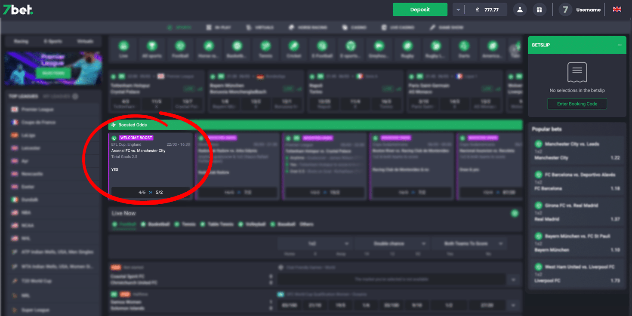632x316 pixels.
Task: Open the Double chance market dropdown
Action: tap(392, 244)
